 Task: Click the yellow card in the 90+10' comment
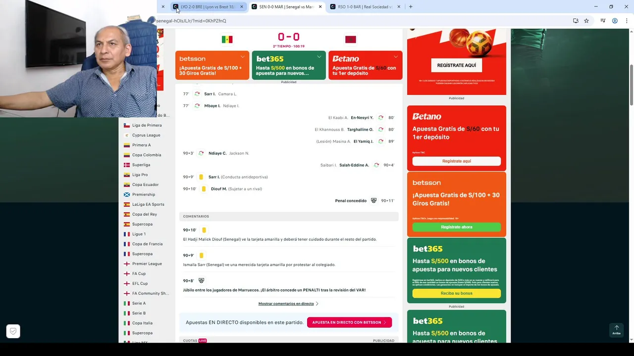tap(204, 230)
